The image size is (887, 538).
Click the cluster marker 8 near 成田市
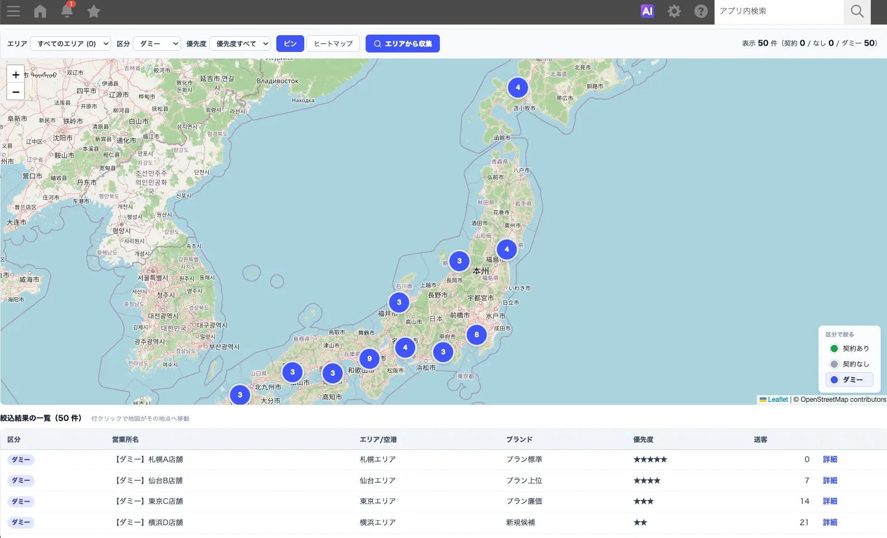(477, 335)
